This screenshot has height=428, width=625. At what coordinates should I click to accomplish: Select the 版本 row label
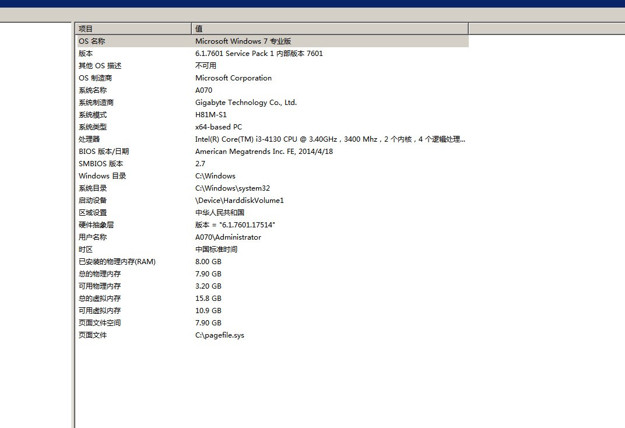tap(86, 54)
